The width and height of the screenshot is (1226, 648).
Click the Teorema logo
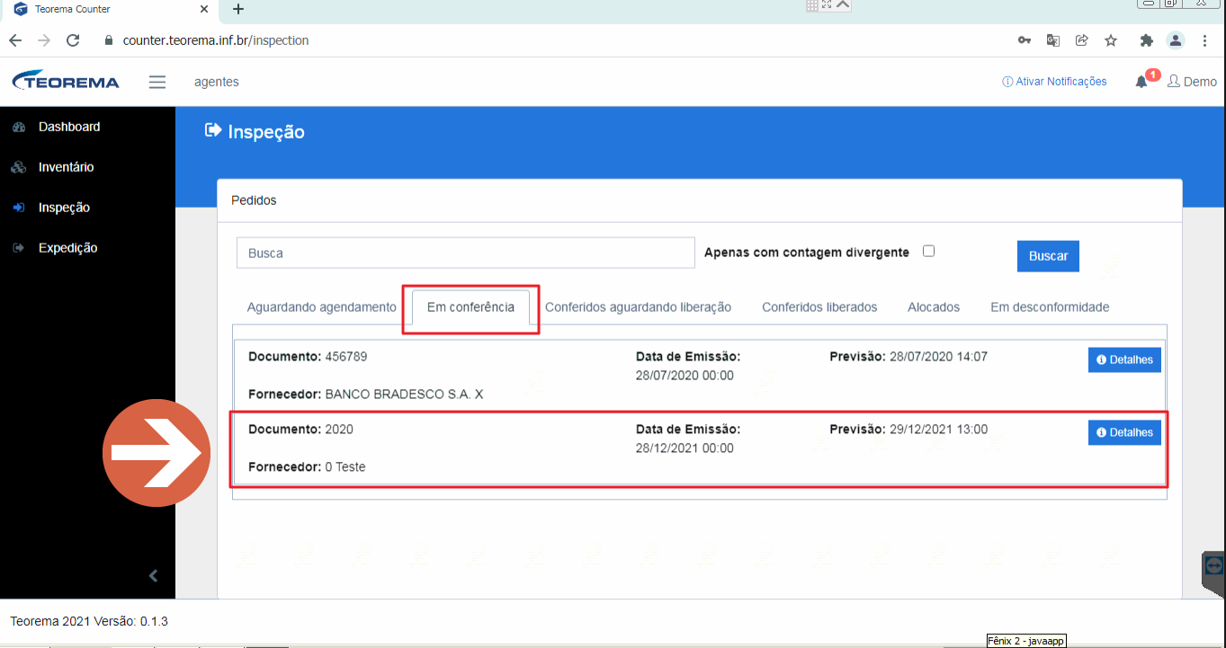(66, 81)
